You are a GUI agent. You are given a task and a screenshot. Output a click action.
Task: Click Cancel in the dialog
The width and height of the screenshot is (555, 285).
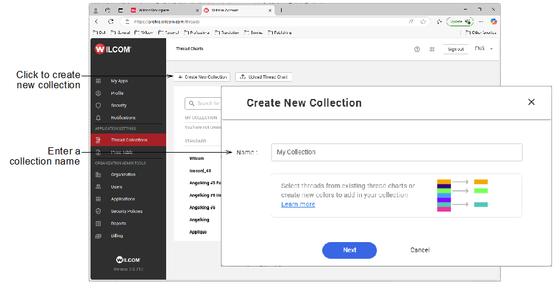(420, 250)
